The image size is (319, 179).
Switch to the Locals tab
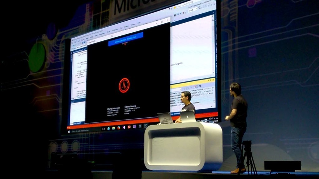[x=75, y=123]
